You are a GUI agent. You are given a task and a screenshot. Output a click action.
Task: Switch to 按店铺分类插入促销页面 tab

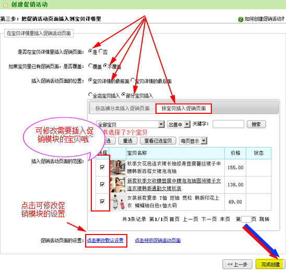click(x=123, y=109)
